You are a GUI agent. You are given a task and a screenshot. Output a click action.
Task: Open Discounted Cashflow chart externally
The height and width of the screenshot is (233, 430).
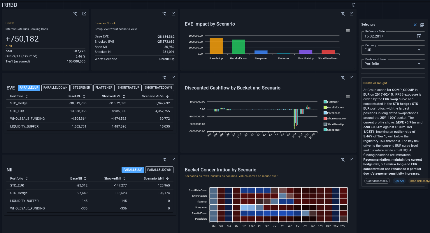[x=352, y=78]
